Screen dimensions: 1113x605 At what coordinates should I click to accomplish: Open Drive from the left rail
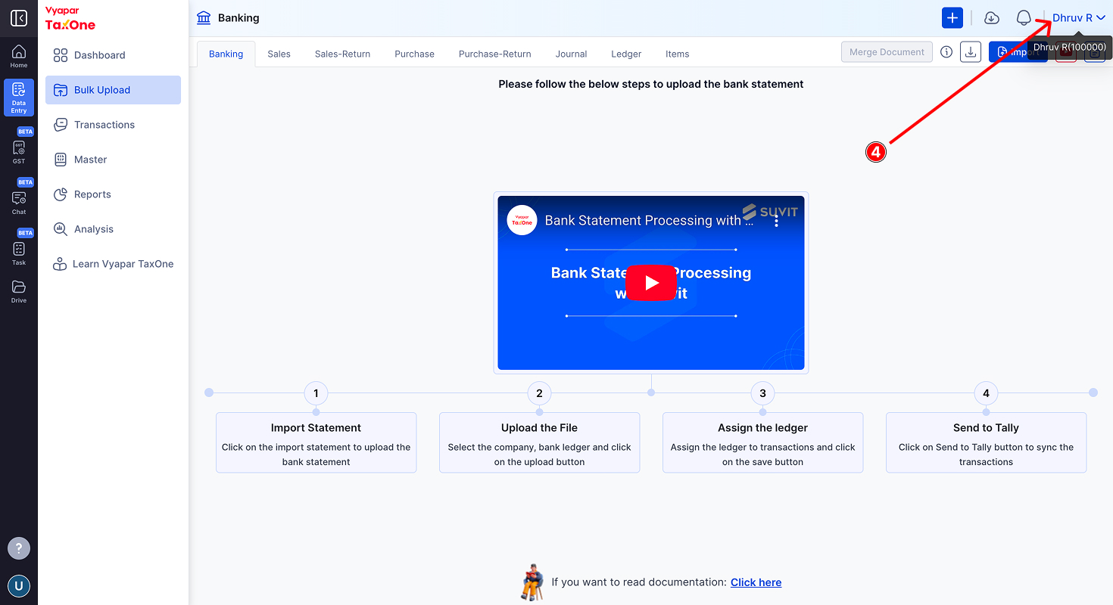(x=19, y=291)
